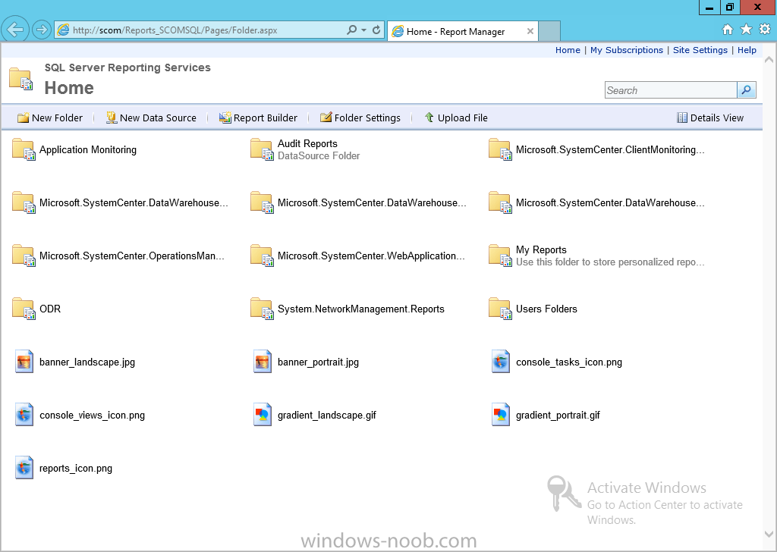Click the 'SQL Server Reporting Services' heading
Viewport: 777px width, 552px height.
127,67
